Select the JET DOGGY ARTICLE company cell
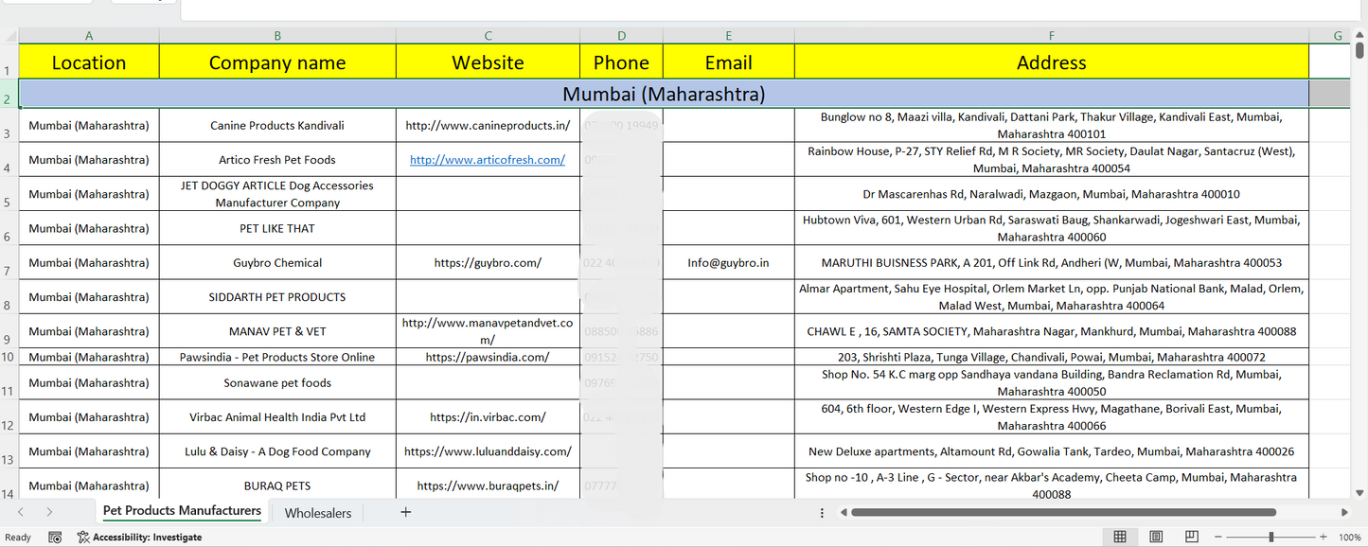The height and width of the screenshot is (547, 1368). click(x=277, y=194)
